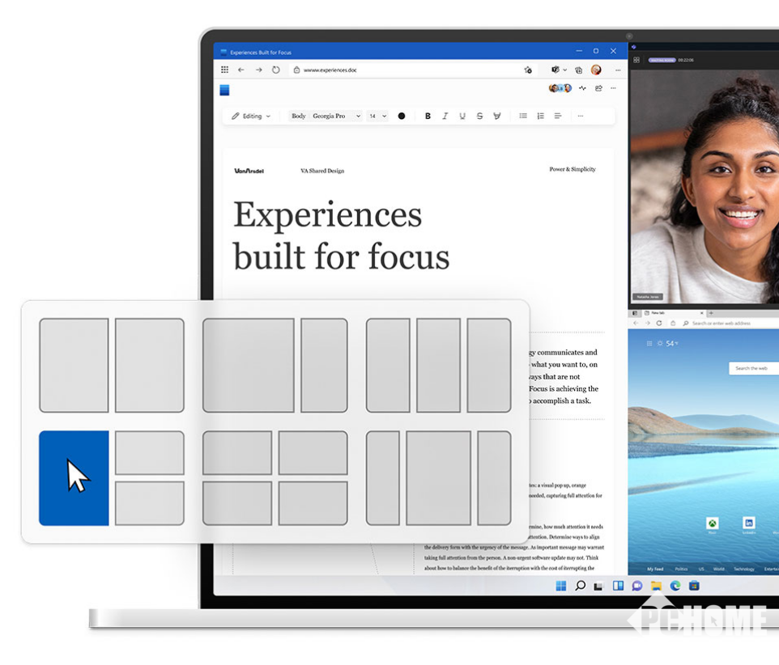
Task: Click the bulleted list icon
Action: pos(523,116)
